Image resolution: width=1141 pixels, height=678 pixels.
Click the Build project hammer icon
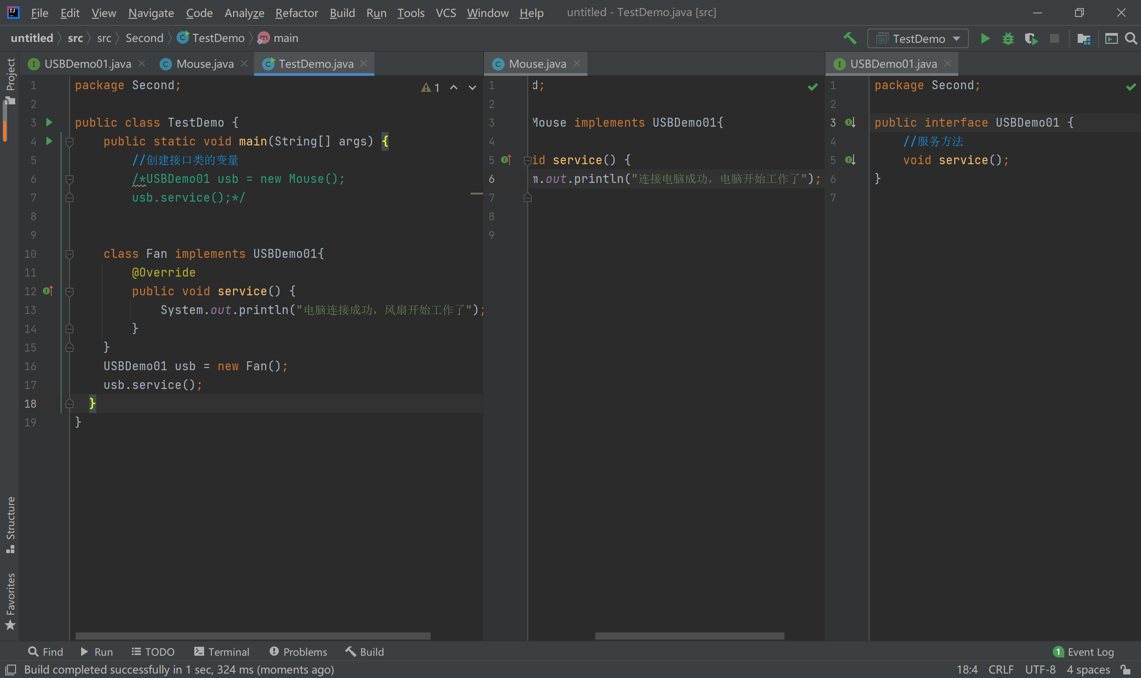click(x=850, y=38)
